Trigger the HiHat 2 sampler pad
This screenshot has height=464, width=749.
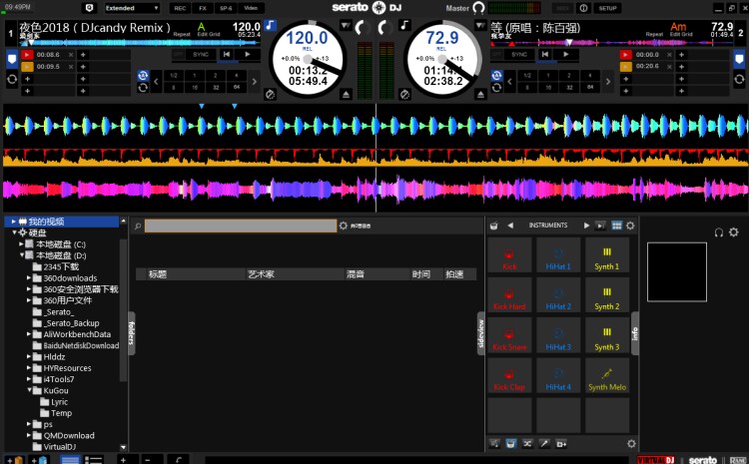558,295
